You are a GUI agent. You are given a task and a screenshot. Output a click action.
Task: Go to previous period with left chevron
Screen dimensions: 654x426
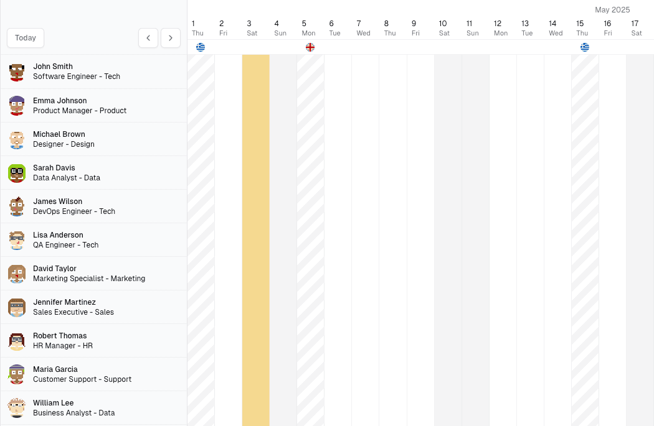pyautogui.click(x=148, y=38)
